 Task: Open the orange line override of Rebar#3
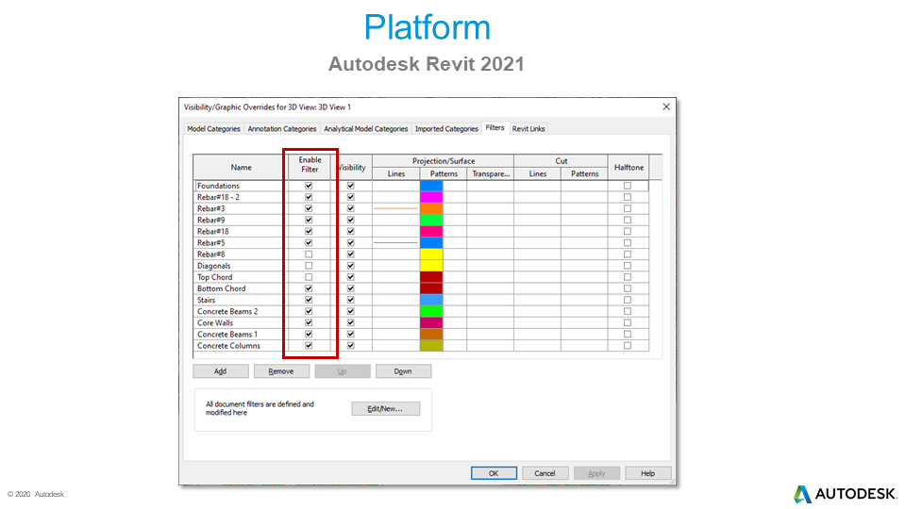395,208
